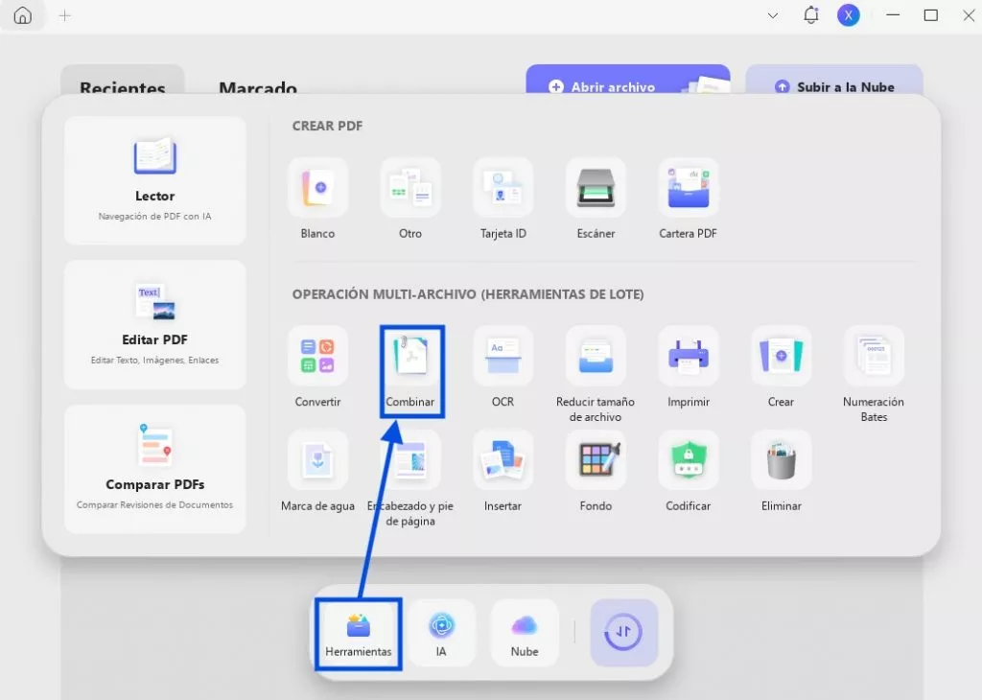Open the IA assistant button
This screenshot has height=700, width=982.
click(x=441, y=633)
